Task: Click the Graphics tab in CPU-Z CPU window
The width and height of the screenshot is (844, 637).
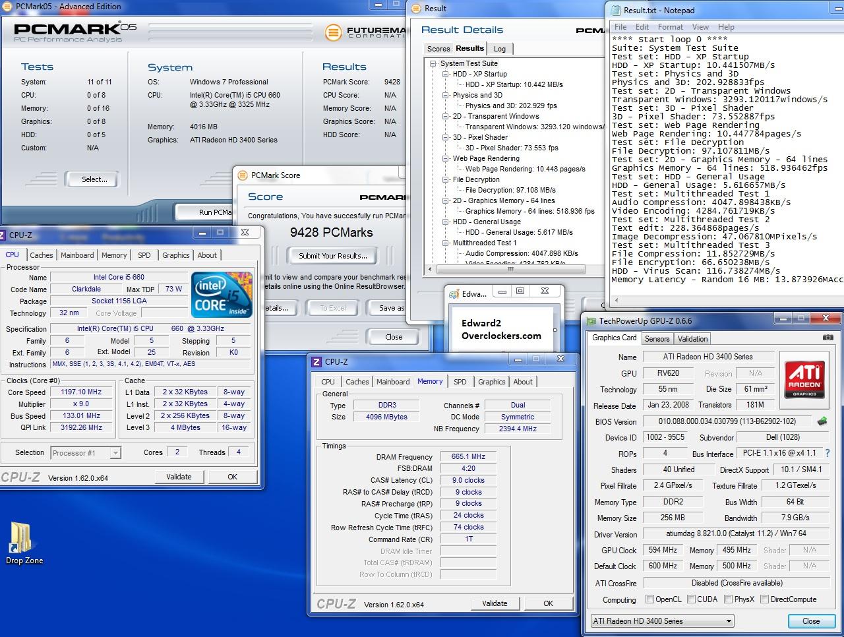Action: point(176,255)
